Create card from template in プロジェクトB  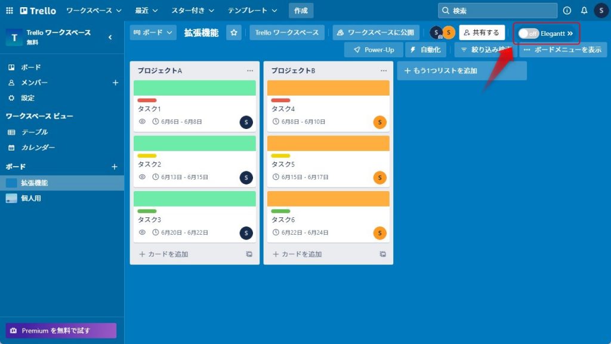[382, 254]
